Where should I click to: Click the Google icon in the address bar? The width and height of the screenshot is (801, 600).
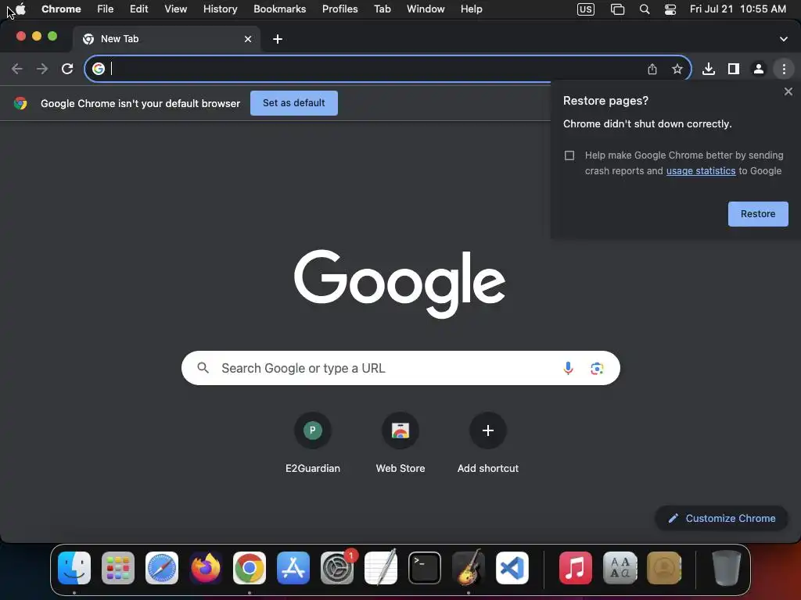click(x=99, y=69)
